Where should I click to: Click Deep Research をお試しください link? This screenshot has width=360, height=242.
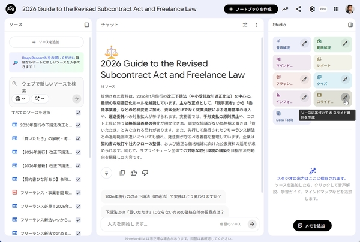click(x=49, y=58)
